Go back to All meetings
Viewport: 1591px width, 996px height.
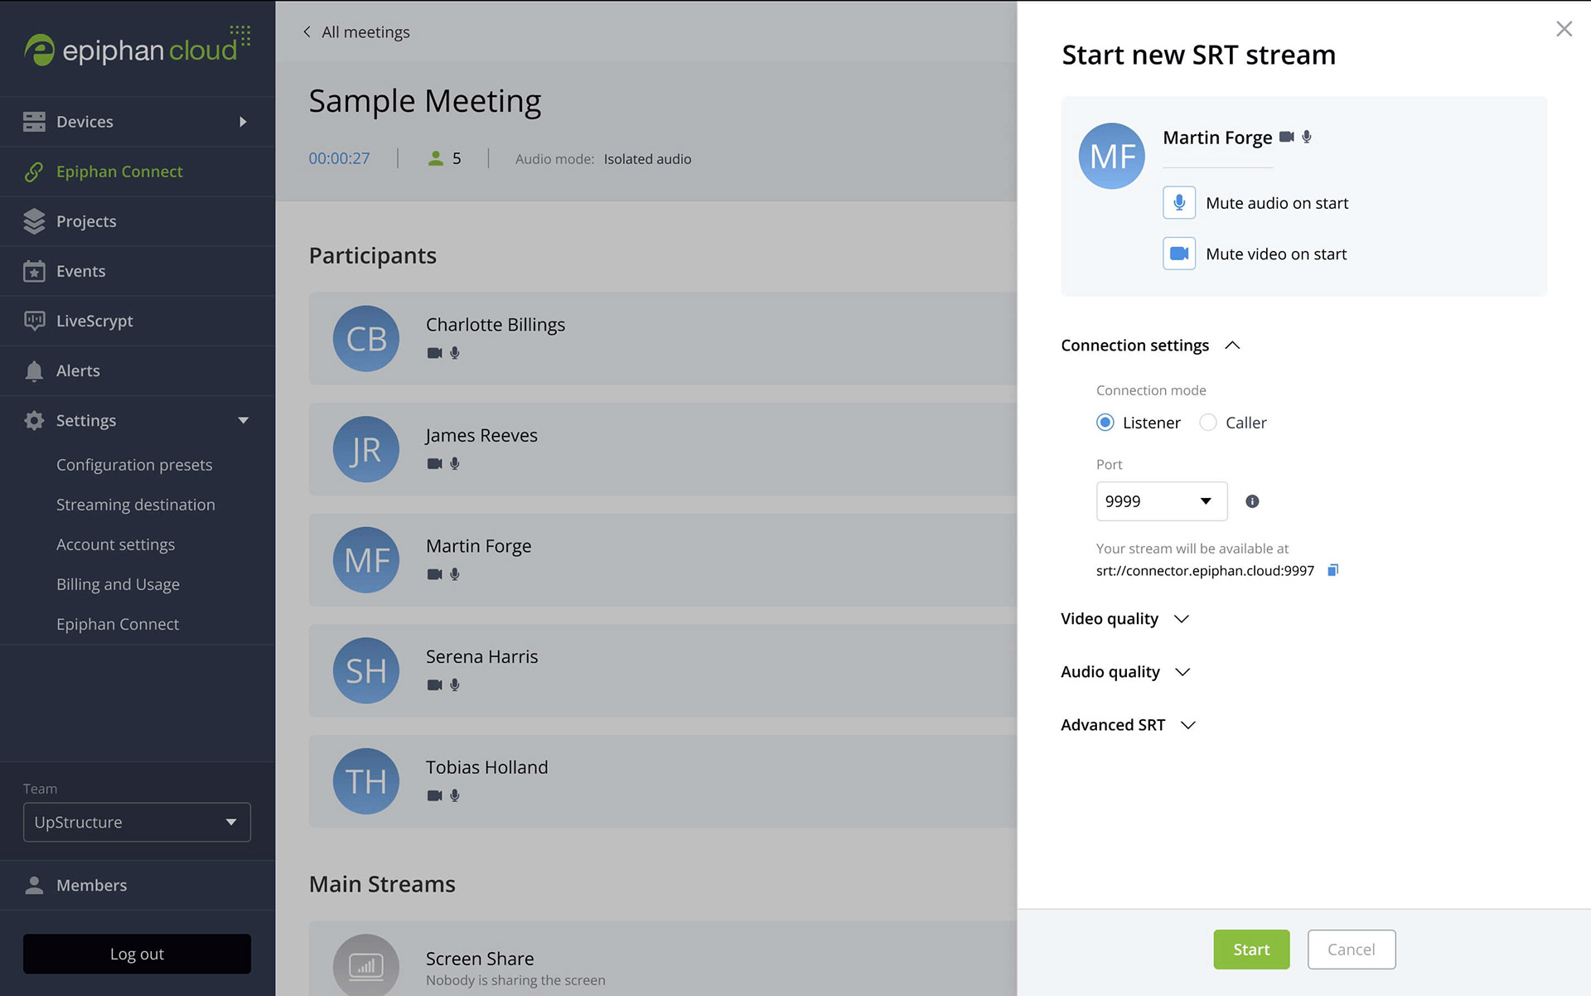click(356, 31)
